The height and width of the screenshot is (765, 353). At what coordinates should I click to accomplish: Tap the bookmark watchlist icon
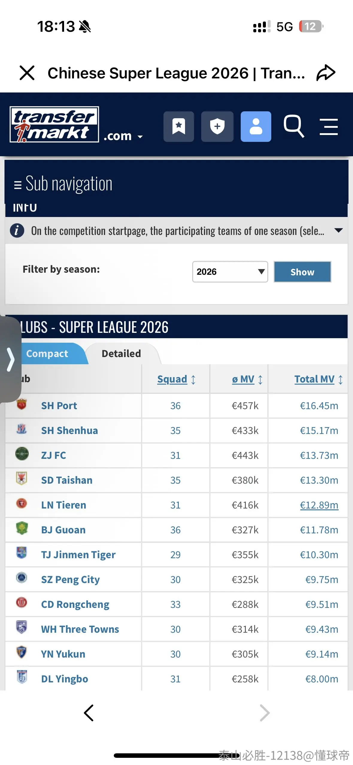(179, 126)
